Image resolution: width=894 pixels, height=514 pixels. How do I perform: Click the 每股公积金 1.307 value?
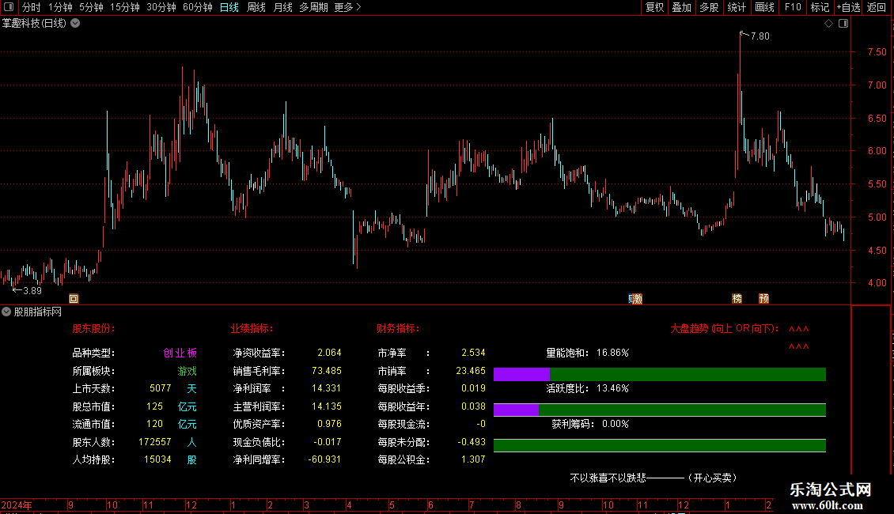(473, 459)
